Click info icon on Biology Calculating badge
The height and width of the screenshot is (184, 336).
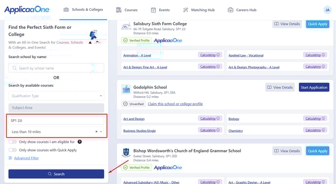point(323,119)
